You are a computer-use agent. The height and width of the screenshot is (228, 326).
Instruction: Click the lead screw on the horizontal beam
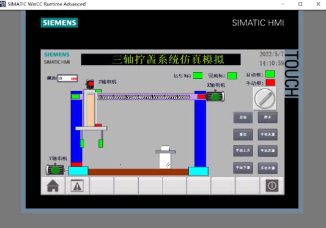click(x=144, y=97)
